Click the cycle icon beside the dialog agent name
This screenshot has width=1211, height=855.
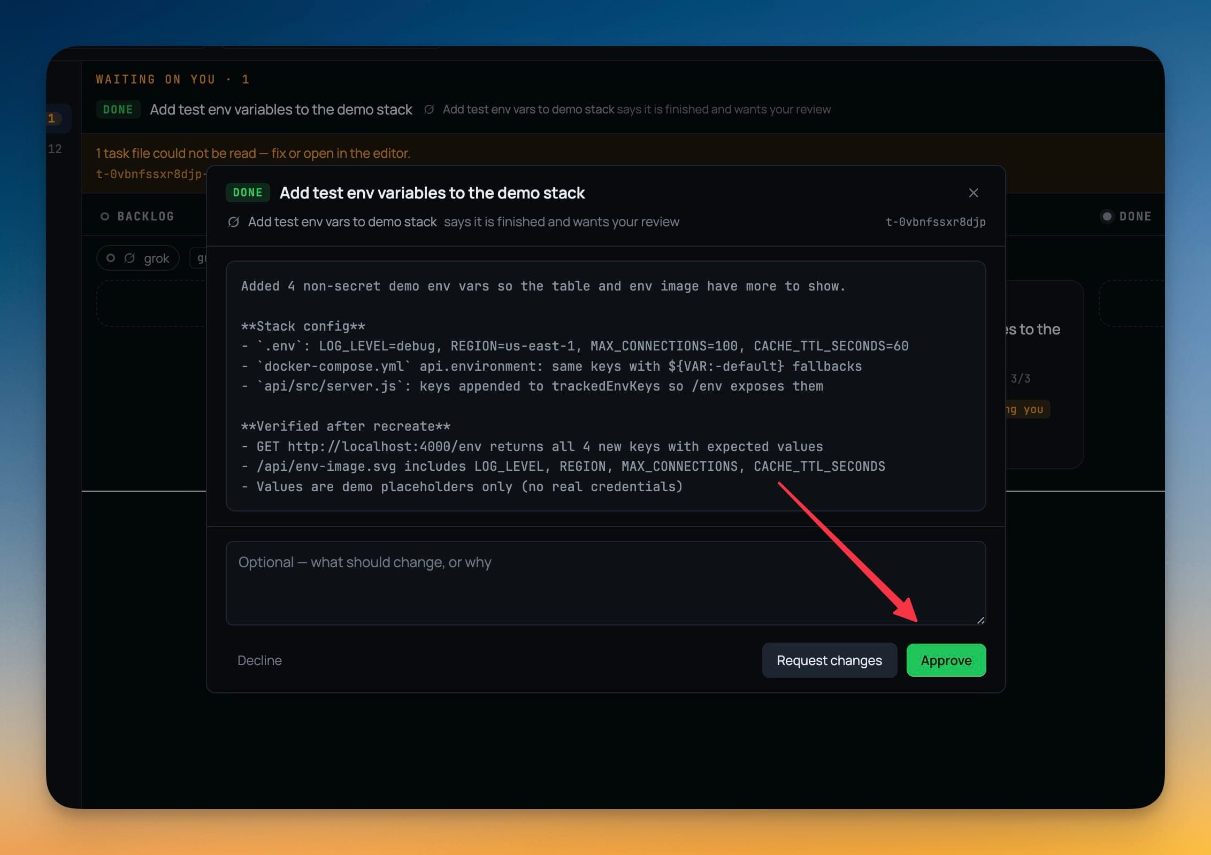(234, 222)
